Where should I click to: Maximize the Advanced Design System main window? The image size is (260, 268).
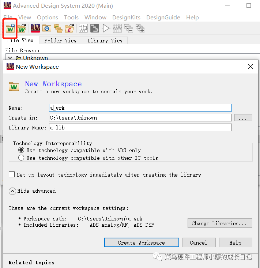point(249,5)
